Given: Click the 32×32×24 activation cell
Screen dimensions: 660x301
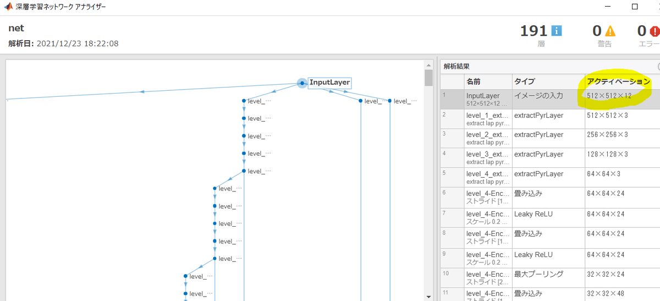Looking at the screenshot, I should [x=622, y=277].
